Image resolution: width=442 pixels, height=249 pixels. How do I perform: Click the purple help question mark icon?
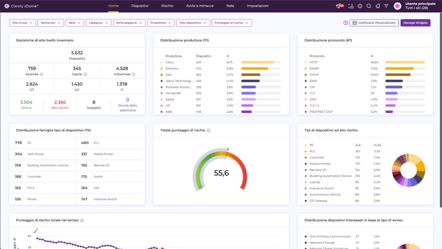345,23
